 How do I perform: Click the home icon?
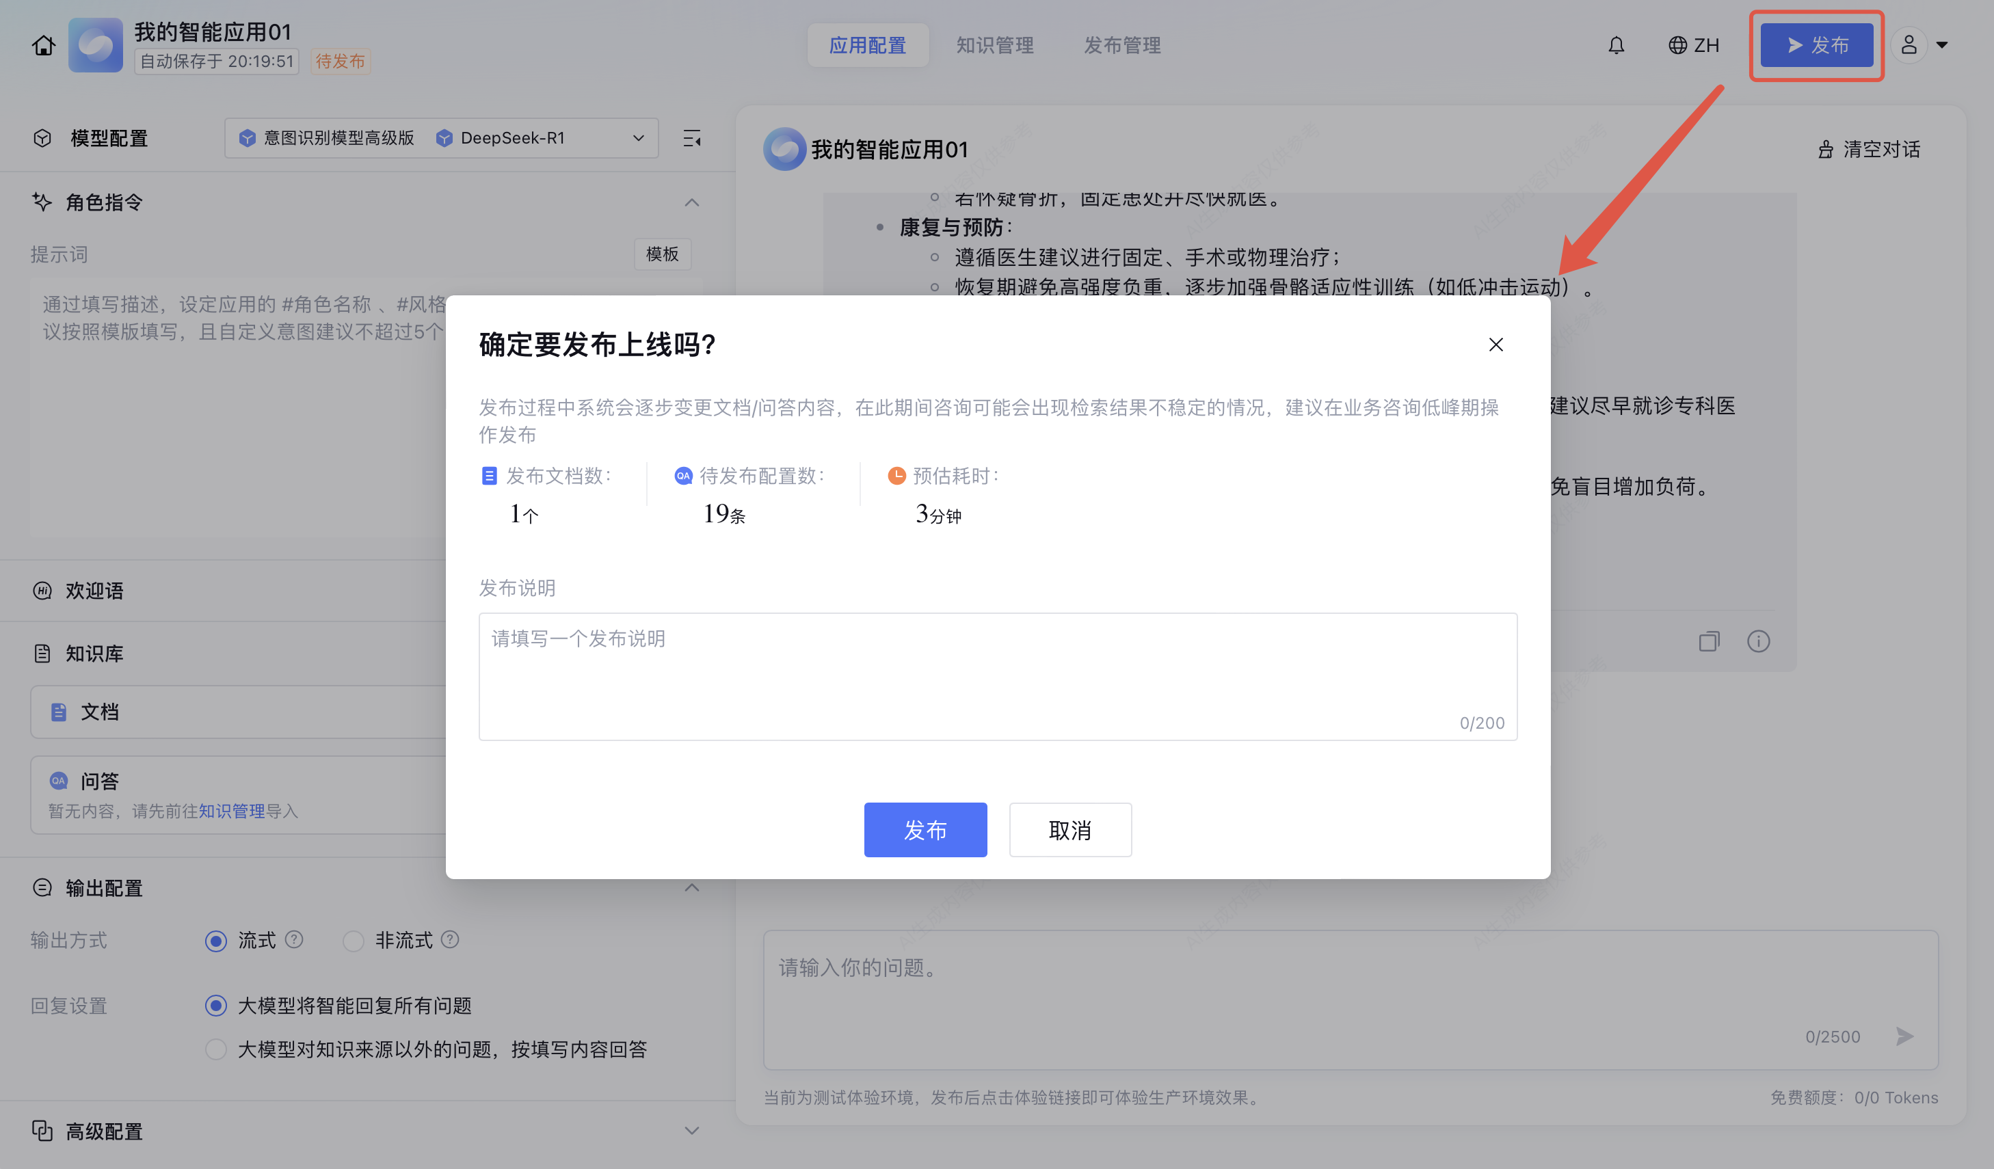point(44,45)
